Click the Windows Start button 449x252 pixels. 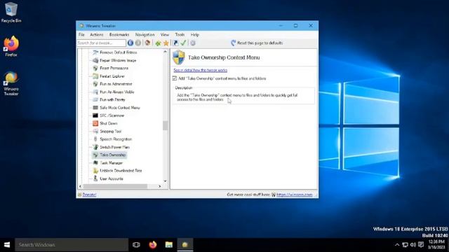point(7,244)
